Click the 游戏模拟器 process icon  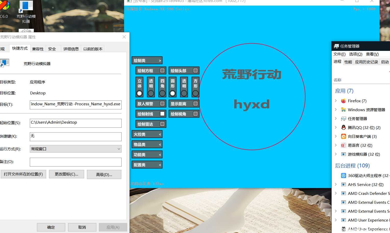click(x=344, y=154)
